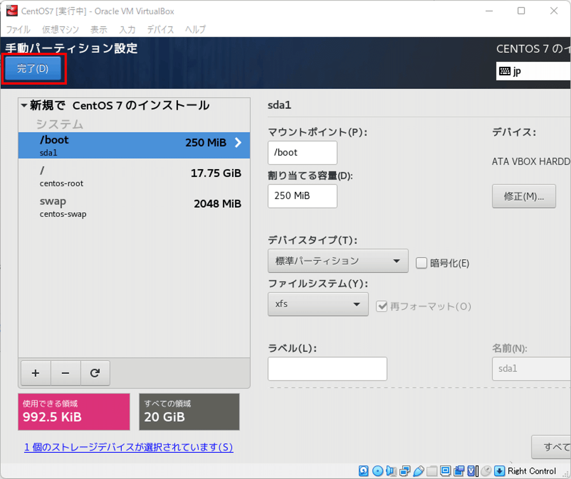Click the network adapter icon in status bar

405,471
